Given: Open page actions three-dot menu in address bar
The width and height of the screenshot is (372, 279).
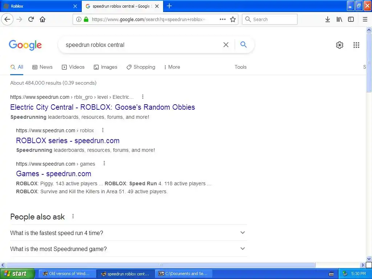Looking at the screenshot, I should pyautogui.click(x=223, y=19).
